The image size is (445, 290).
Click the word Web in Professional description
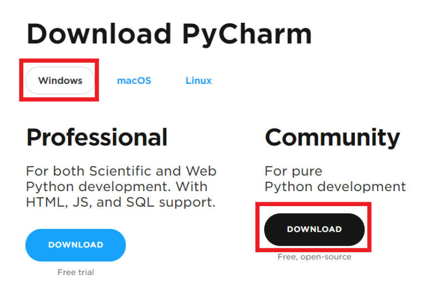[x=201, y=171]
